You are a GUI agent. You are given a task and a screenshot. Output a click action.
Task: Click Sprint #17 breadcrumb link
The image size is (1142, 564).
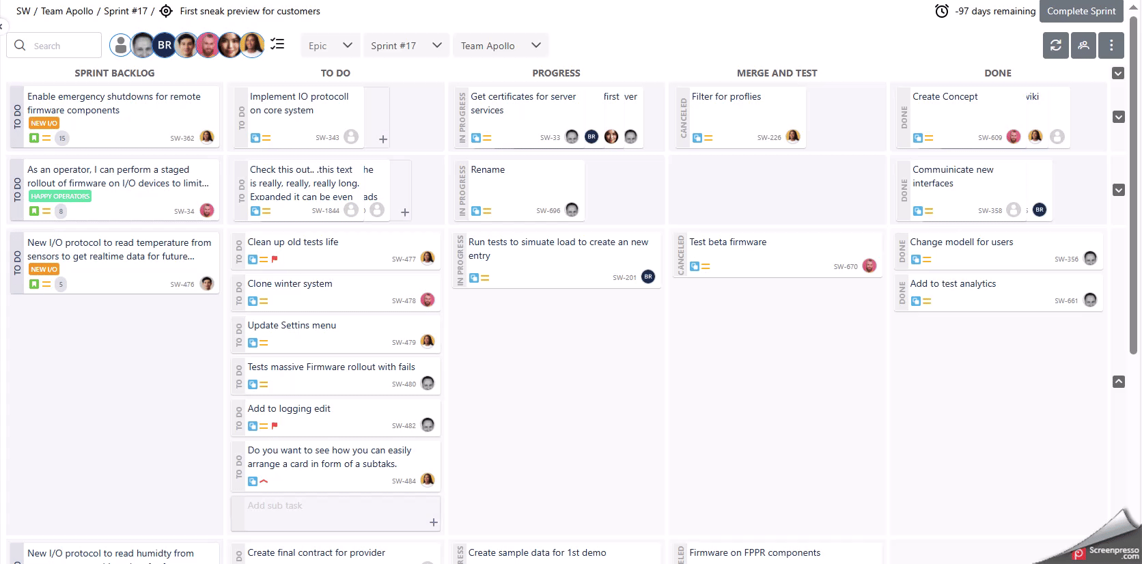tap(126, 11)
